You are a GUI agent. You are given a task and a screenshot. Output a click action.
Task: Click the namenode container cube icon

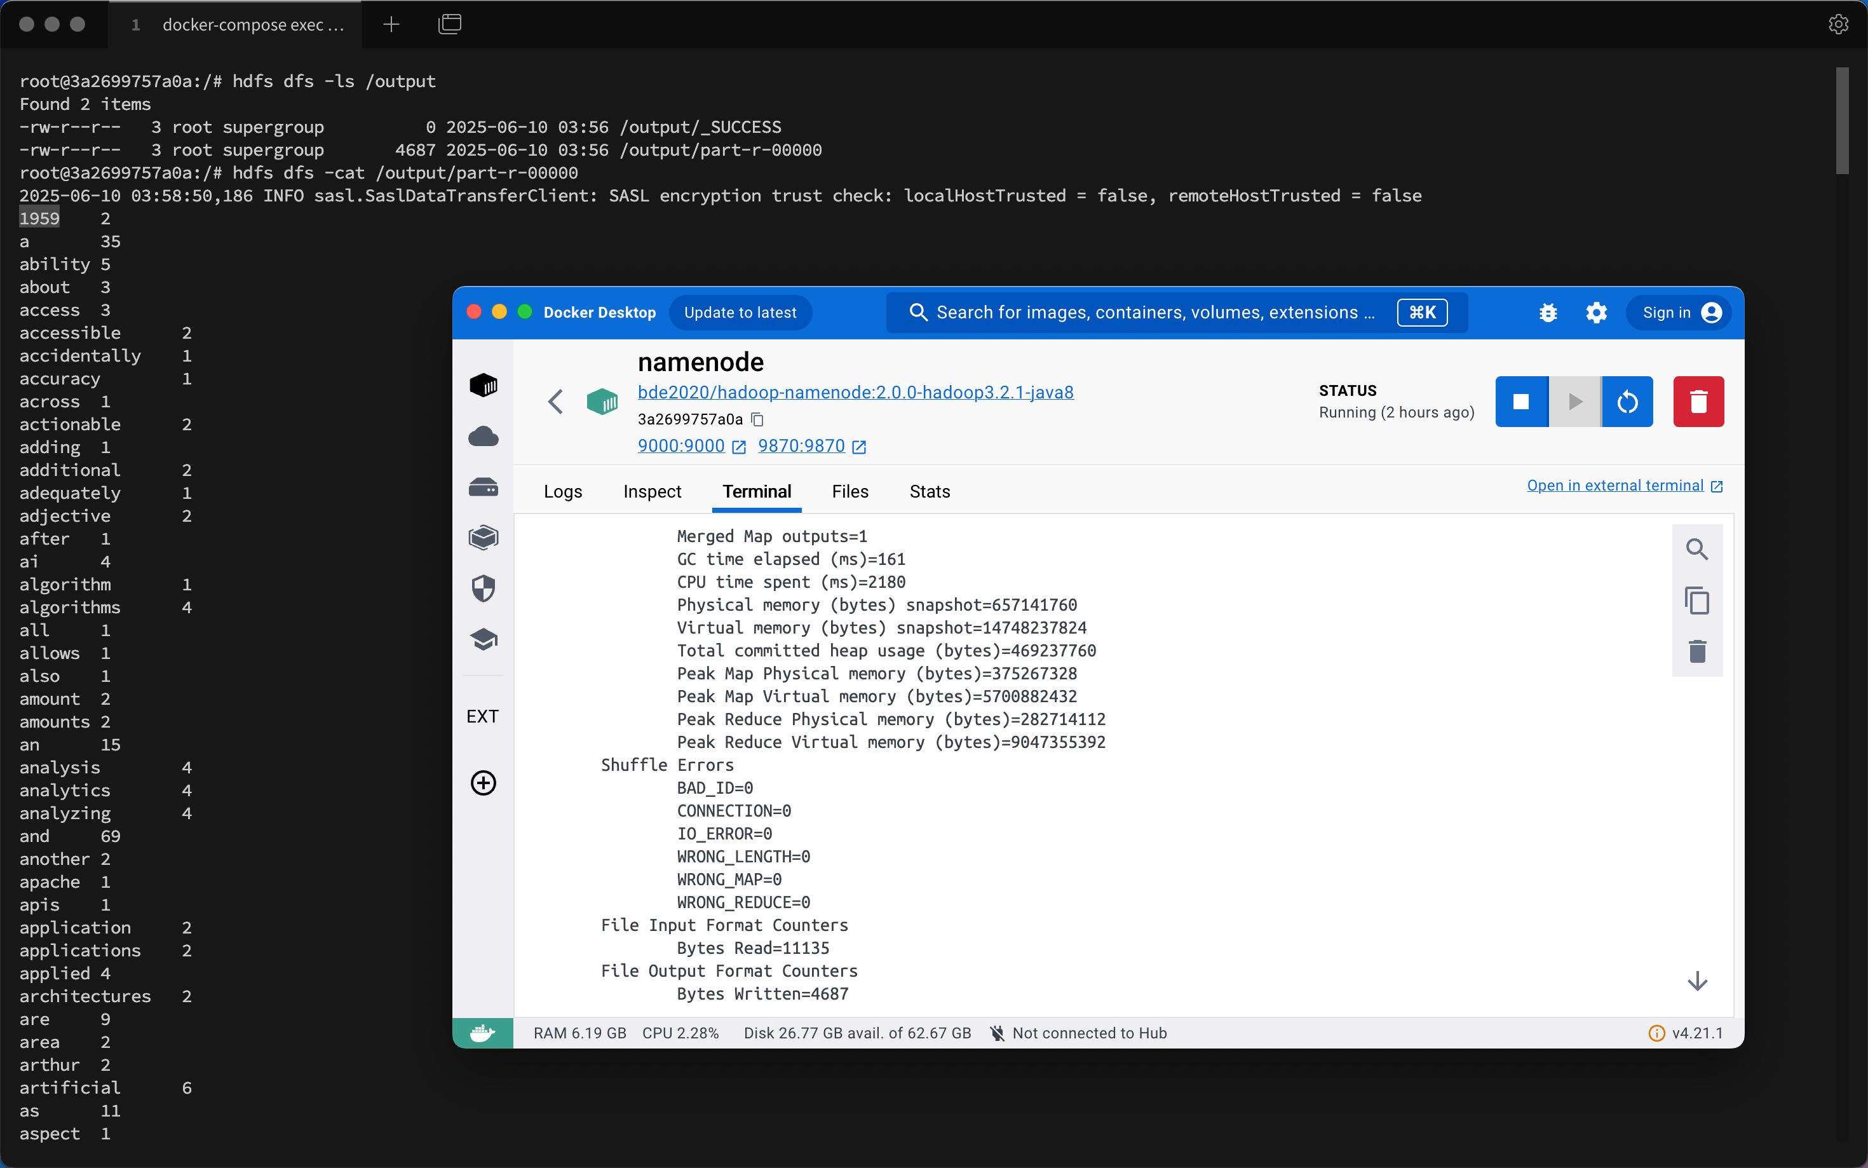[x=602, y=402]
